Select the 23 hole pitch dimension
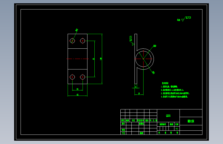 tap(77, 89)
